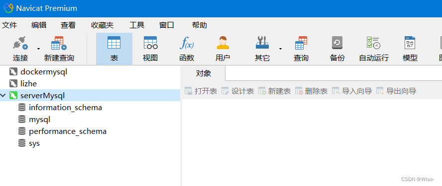Select the lizhe connection
442x186 pixels.
click(29, 84)
